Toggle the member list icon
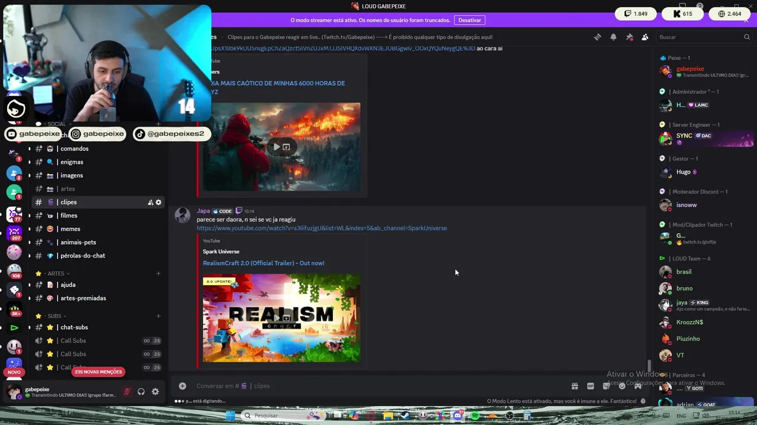Screen dimensions: 757x425 [x=645, y=37]
